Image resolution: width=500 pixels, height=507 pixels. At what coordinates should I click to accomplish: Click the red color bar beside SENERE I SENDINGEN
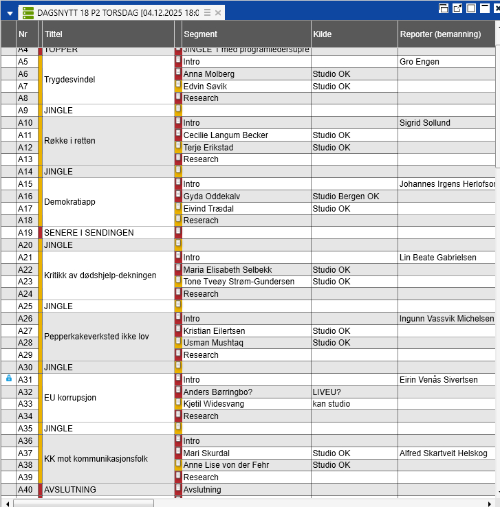[x=40, y=232]
